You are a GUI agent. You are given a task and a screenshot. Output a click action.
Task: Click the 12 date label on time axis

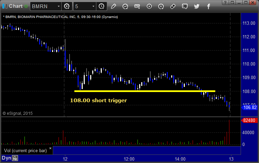[x=65, y=159]
